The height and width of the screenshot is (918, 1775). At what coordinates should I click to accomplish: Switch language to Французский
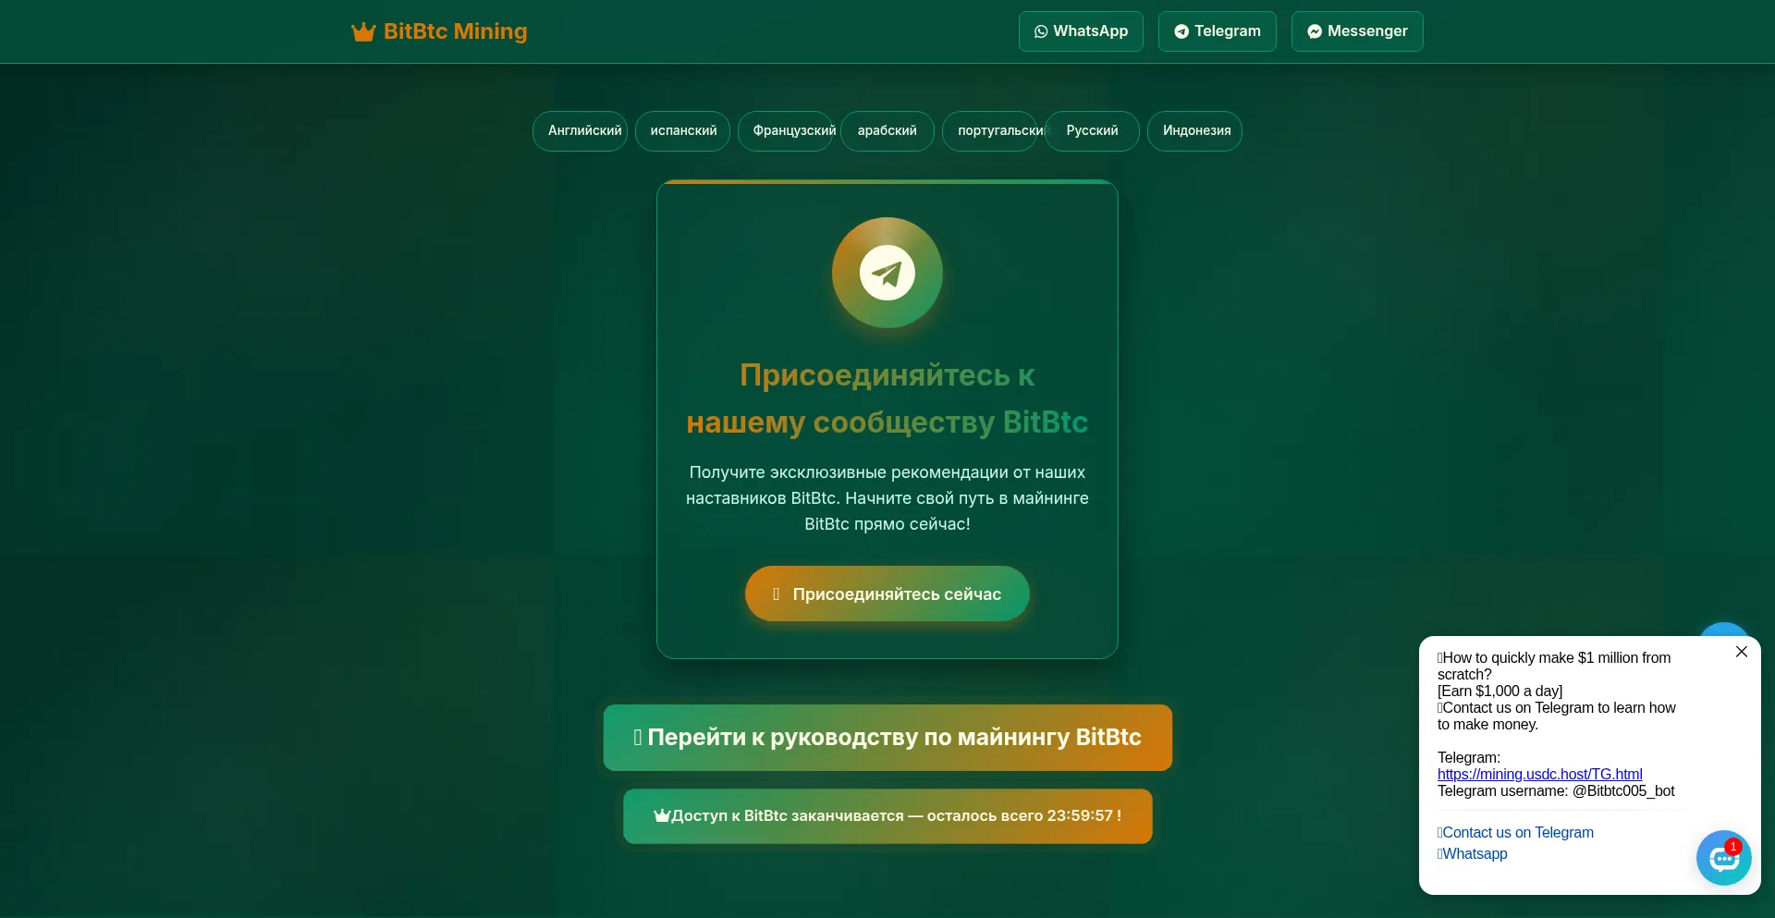(x=786, y=131)
